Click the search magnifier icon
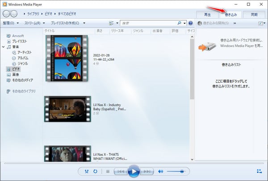The width and height of the screenshot is (268, 181). 179,23
